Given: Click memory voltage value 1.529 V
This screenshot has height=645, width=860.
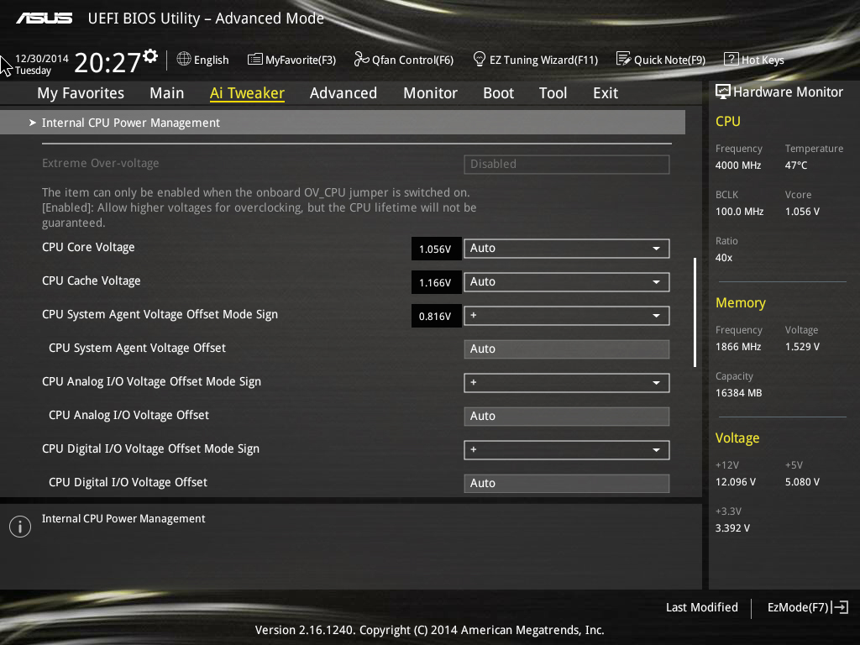Looking at the screenshot, I should pos(802,347).
